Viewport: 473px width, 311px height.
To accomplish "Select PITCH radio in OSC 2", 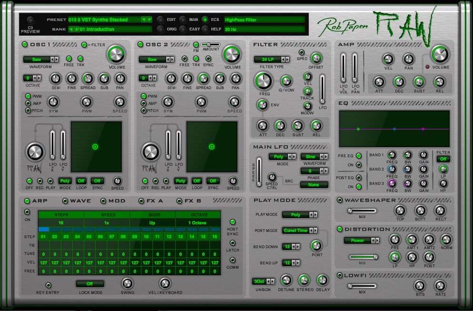I will (x=144, y=110).
